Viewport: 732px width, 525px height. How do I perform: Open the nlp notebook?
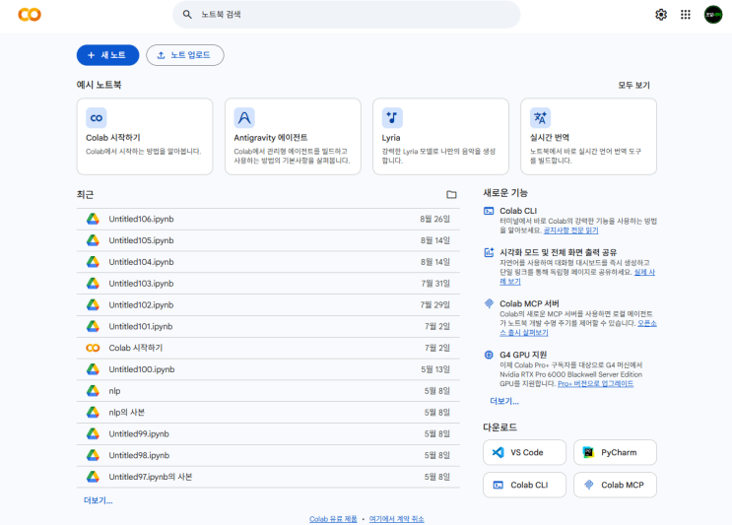tap(268, 391)
